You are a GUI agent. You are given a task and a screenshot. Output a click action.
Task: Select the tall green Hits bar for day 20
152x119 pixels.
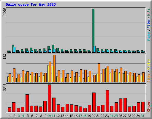(93, 31)
